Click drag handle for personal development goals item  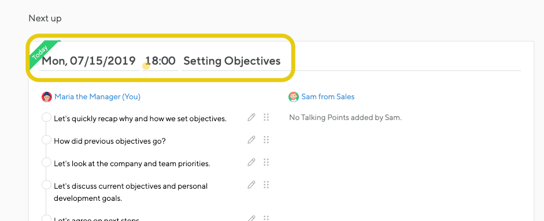point(266,185)
